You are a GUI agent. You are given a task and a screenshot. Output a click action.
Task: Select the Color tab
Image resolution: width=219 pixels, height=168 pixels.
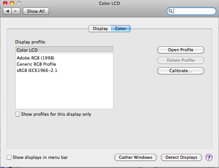pos(121,29)
